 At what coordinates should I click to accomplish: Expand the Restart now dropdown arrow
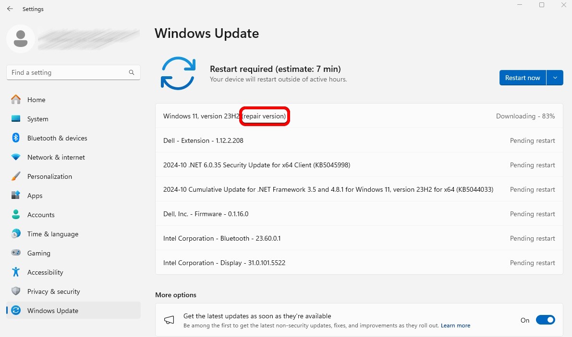click(x=555, y=78)
